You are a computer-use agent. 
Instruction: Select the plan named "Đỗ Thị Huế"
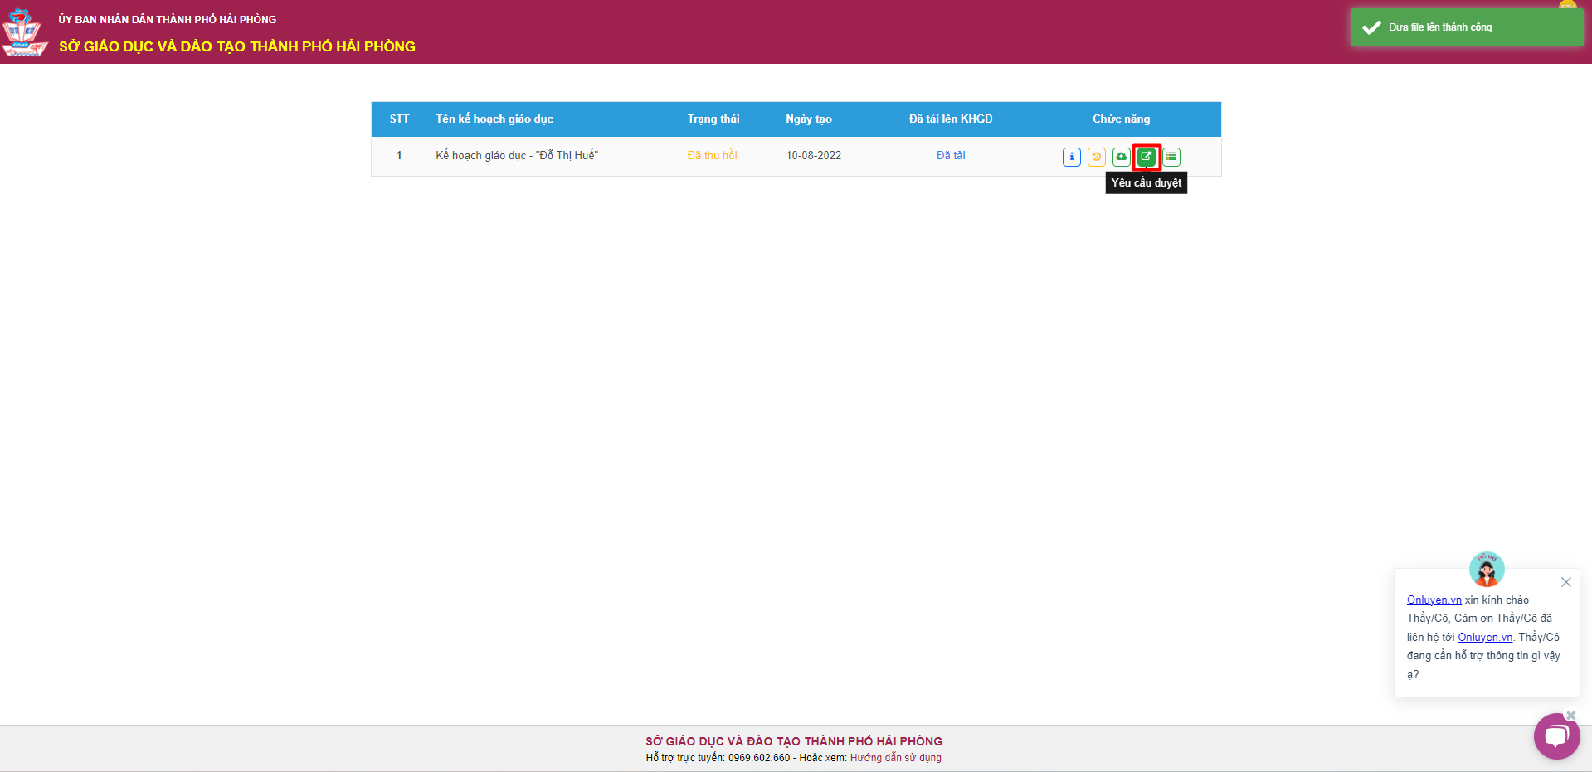click(516, 156)
